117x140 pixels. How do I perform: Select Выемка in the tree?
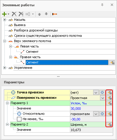coord(20,25)
